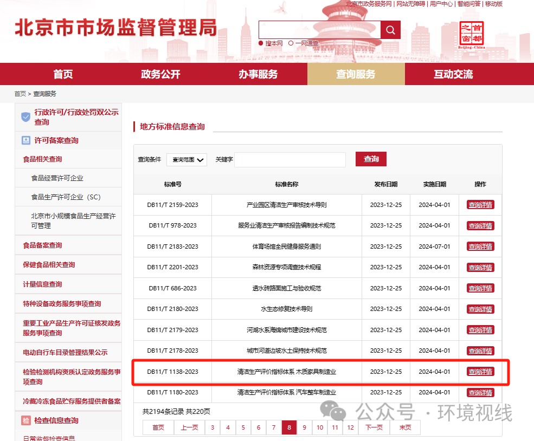
Task: Open 查询详情 for DB11/T 2179-2023
Action: pos(480,330)
